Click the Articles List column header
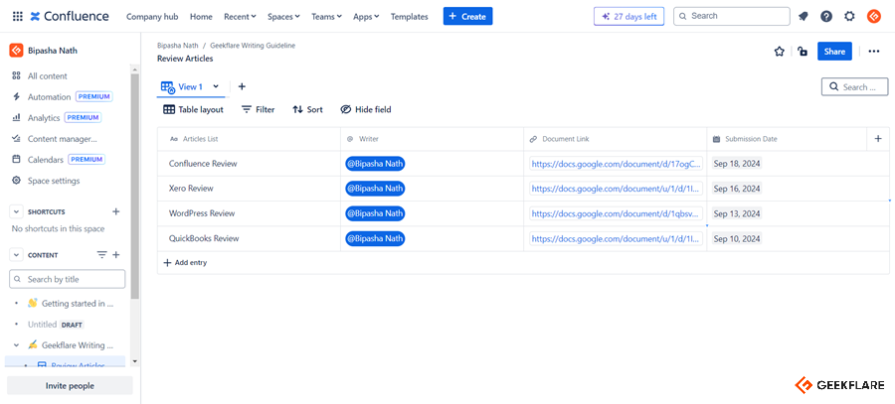Viewport: 895px width, 404px height. tap(249, 138)
